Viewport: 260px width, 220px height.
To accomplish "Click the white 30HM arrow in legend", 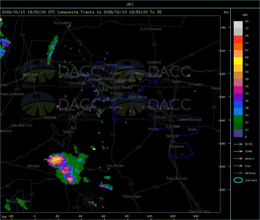I will pyautogui.click(x=238, y=151).
